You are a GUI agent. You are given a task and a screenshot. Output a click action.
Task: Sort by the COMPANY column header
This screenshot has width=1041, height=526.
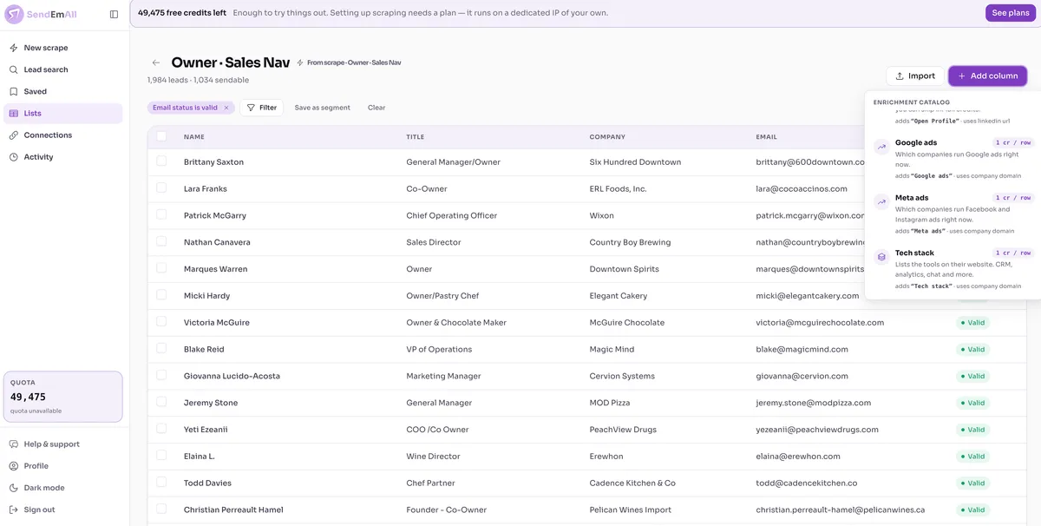point(607,137)
